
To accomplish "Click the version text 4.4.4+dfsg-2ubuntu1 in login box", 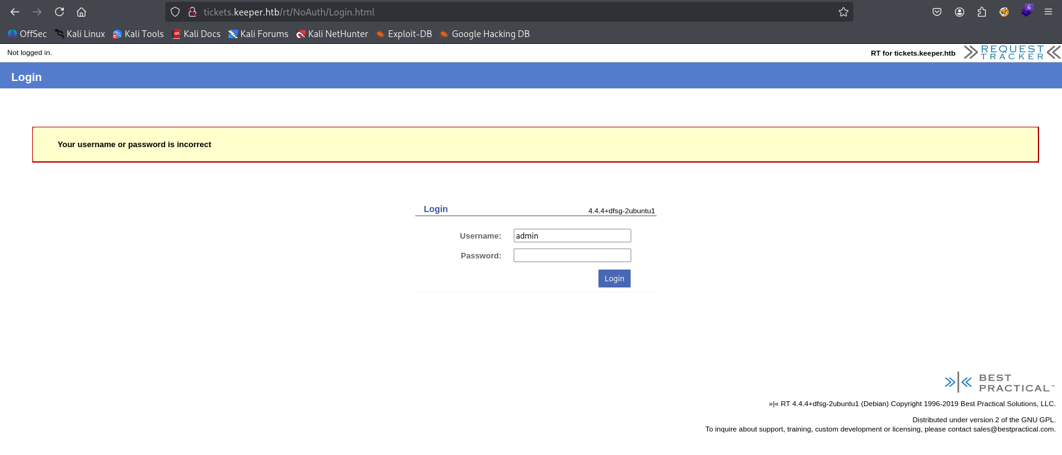I will click(x=621, y=211).
